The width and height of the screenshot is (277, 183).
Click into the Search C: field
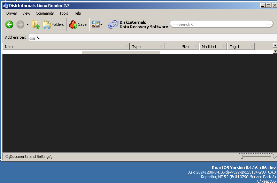point(222,24)
